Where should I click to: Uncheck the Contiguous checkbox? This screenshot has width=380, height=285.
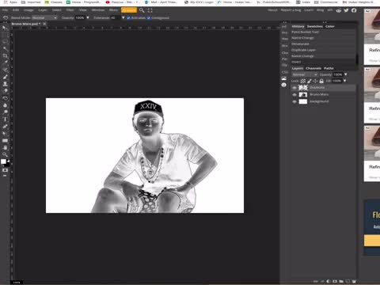point(149,18)
